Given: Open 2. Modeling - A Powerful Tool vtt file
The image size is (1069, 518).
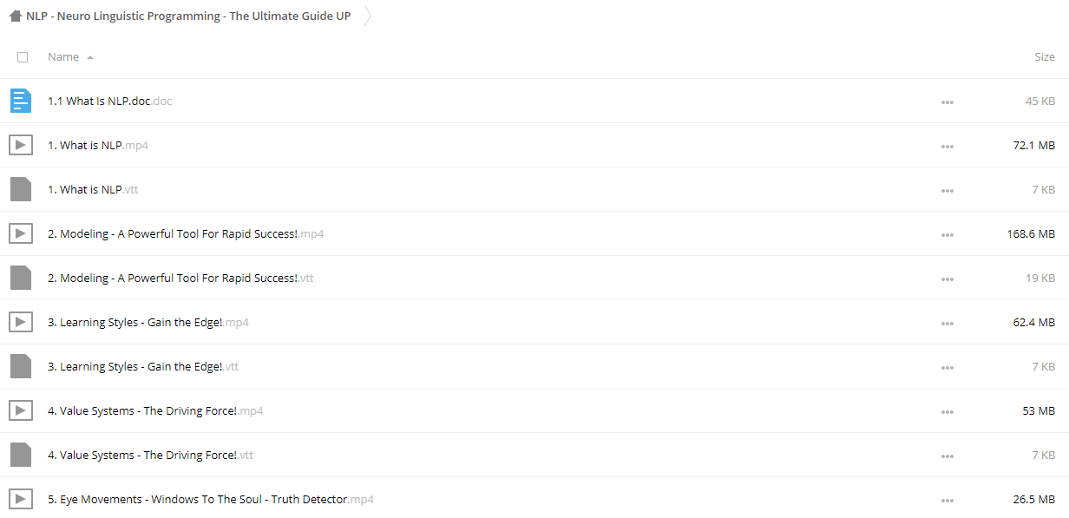Looking at the screenshot, I should pos(180,278).
